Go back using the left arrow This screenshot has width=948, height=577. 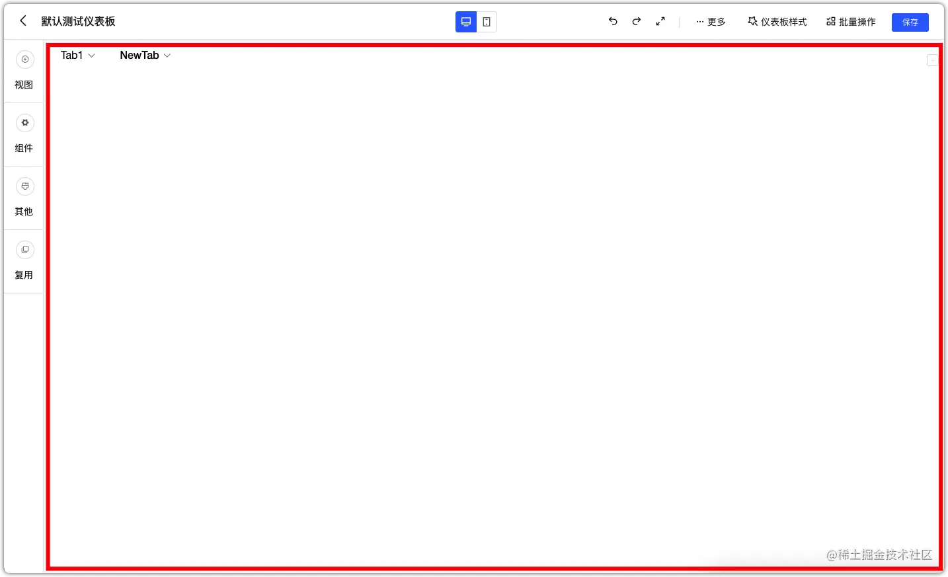point(22,20)
